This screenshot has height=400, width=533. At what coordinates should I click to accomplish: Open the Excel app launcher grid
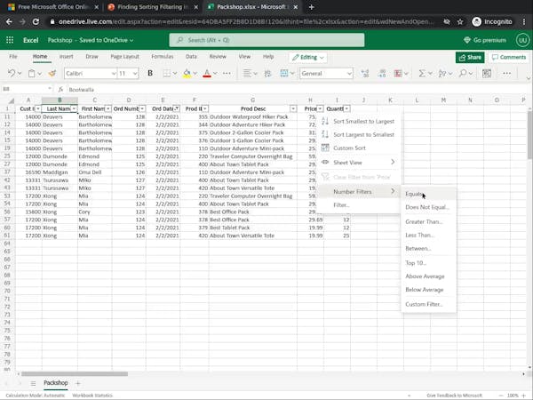(10, 40)
